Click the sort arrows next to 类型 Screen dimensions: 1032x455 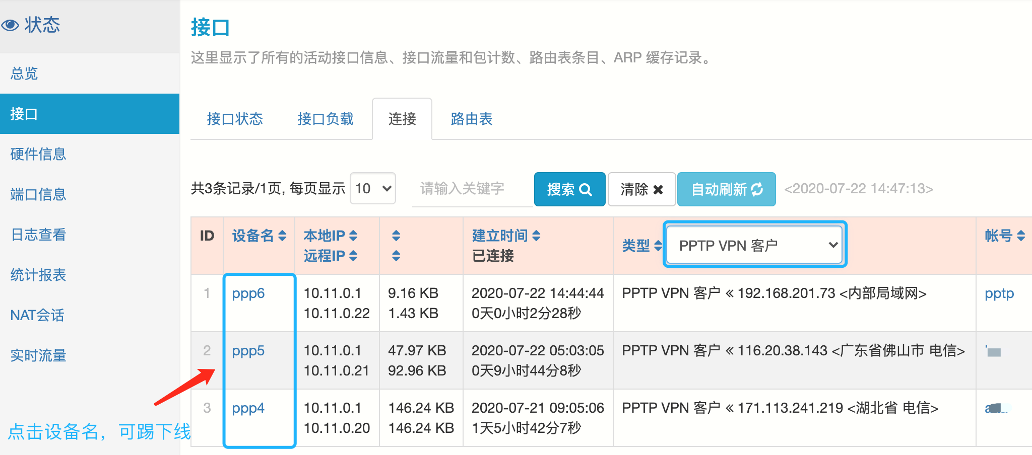pos(658,246)
